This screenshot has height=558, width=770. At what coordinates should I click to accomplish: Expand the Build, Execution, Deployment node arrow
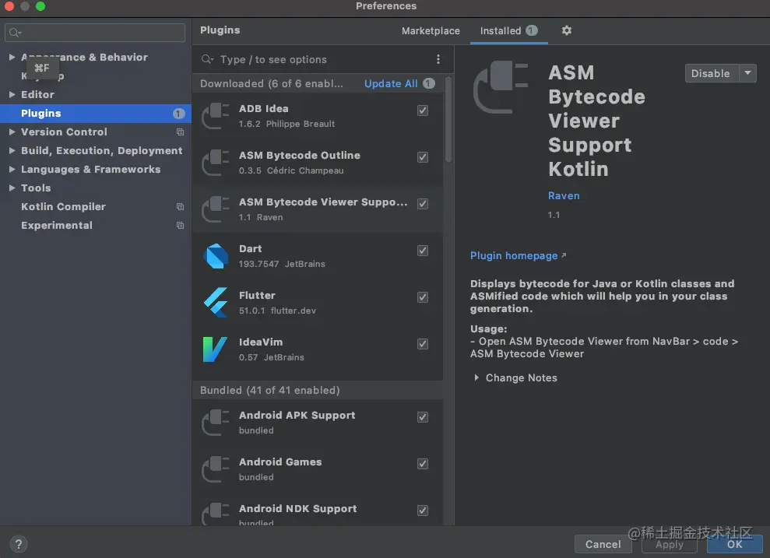[12, 150]
